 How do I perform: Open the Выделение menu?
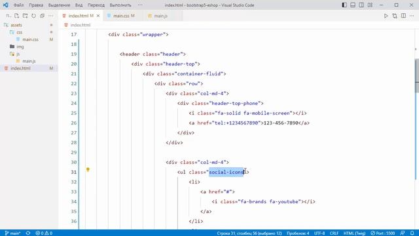[59, 5]
